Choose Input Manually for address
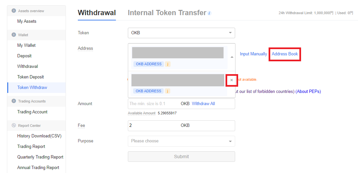Viewport: 361px width, 173px height. 253,54
